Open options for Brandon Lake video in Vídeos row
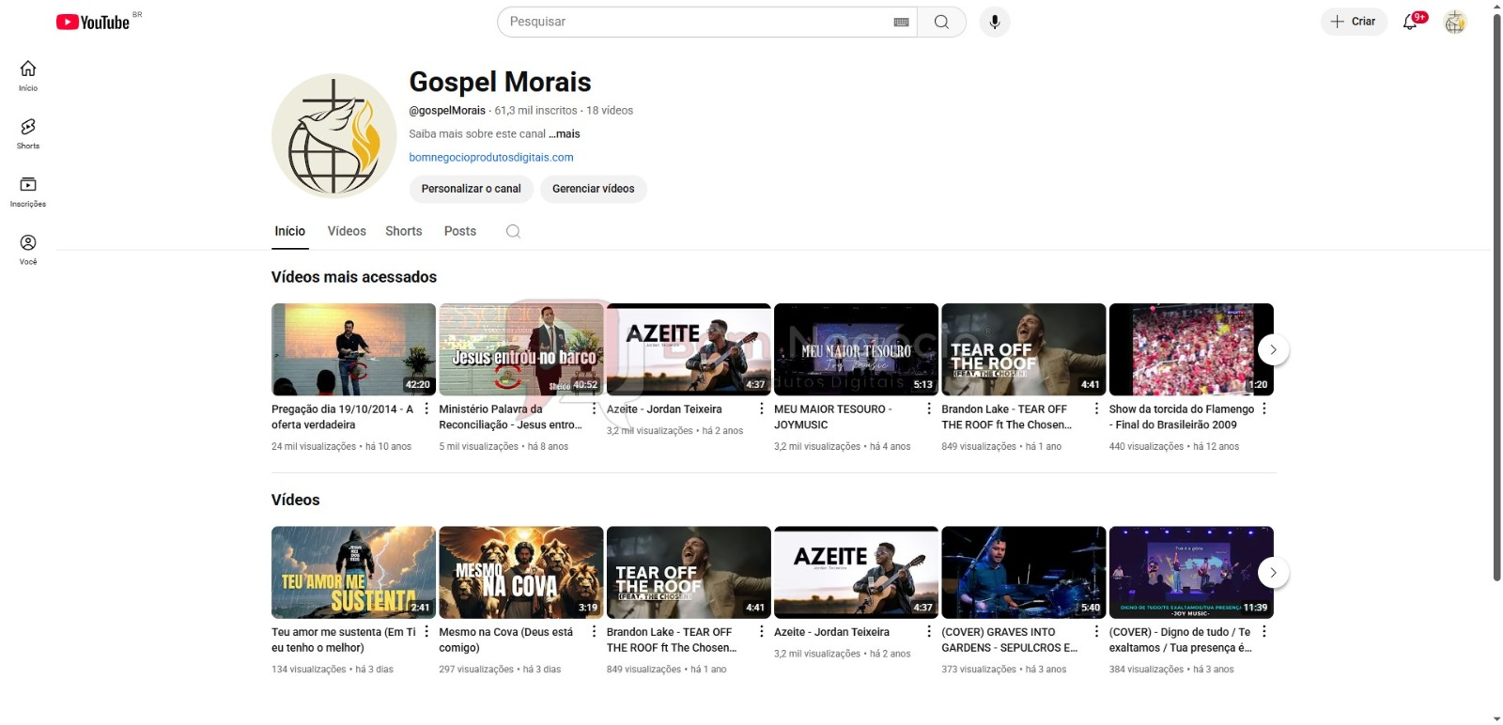The width and height of the screenshot is (1503, 725). [762, 632]
